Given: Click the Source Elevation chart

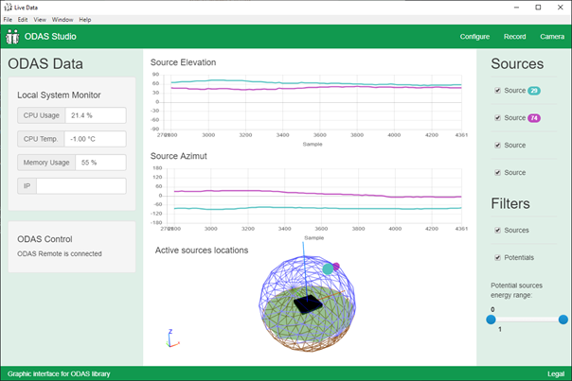Looking at the screenshot, I should 308,105.
